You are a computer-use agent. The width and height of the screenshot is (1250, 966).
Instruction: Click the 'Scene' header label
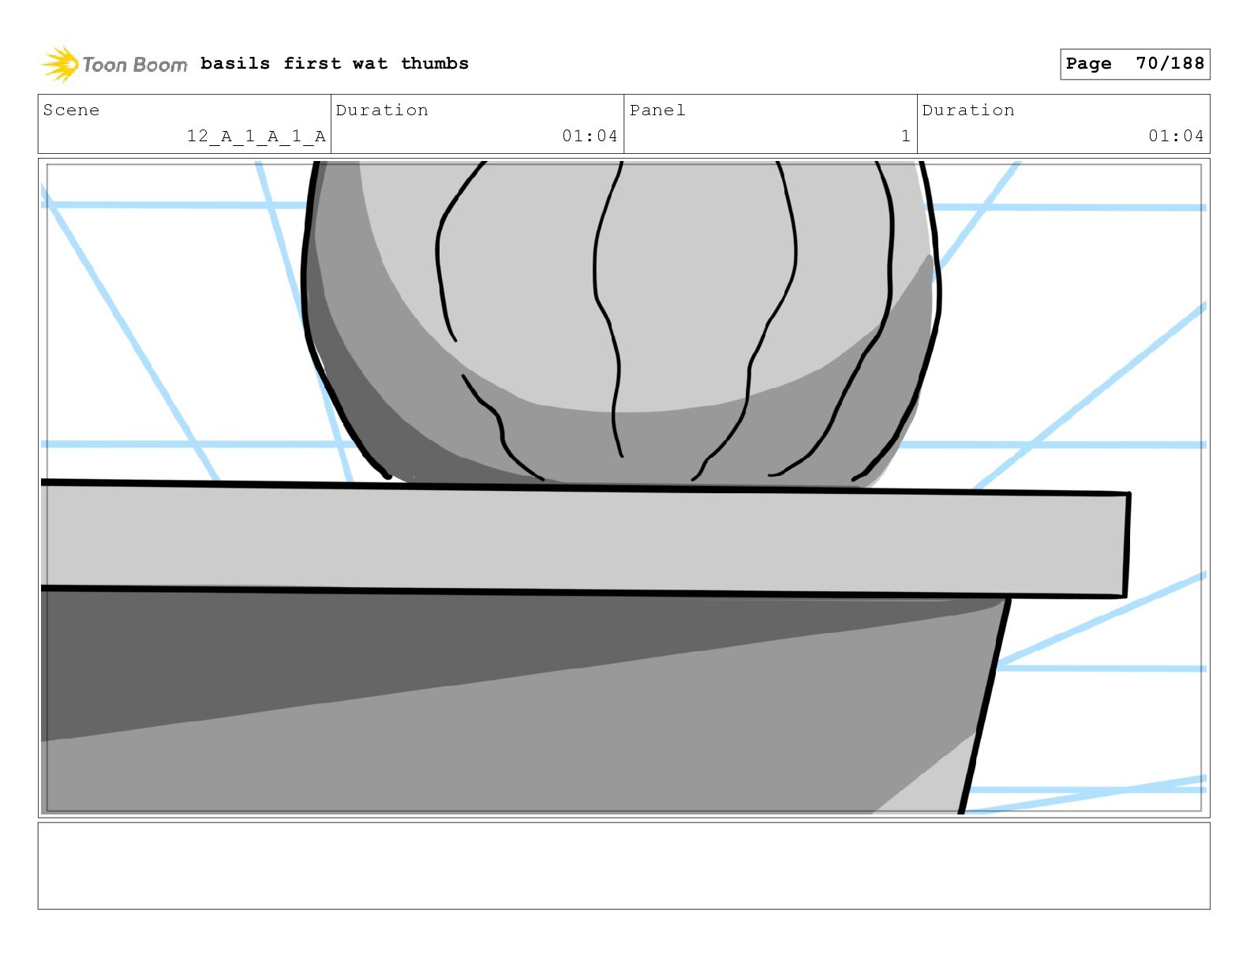point(72,110)
